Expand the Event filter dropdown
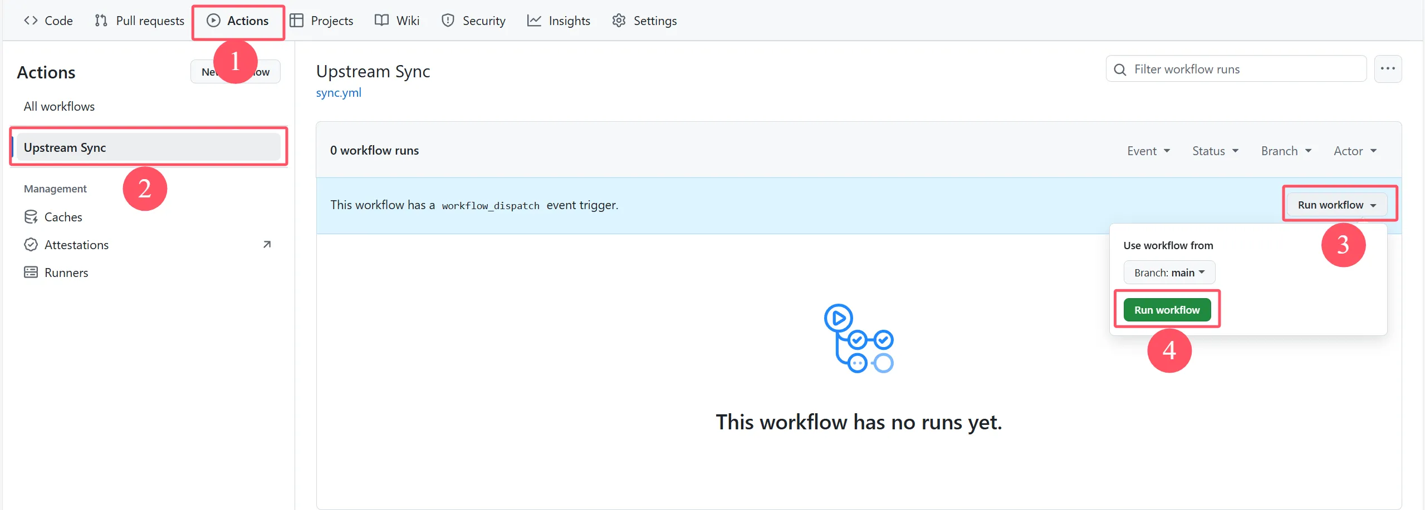1425x510 pixels. pos(1148,151)
